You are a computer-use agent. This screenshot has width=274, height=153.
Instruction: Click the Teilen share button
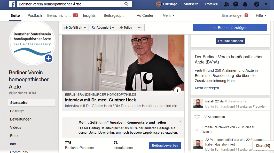tap(126, 28)
